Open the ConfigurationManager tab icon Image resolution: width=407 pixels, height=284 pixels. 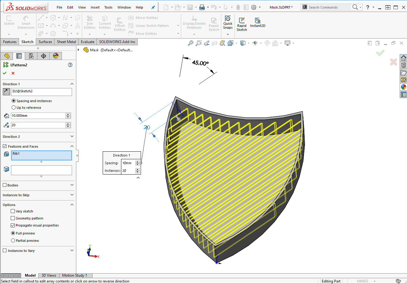click(31, 56)
